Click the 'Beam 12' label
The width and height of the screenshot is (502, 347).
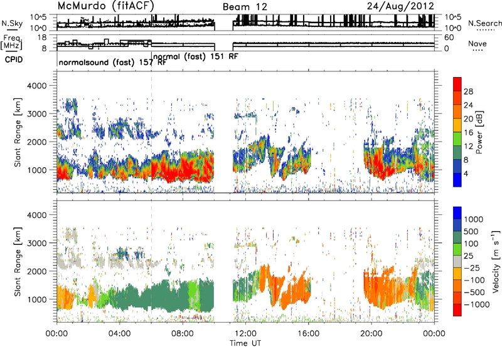point(245,7)
